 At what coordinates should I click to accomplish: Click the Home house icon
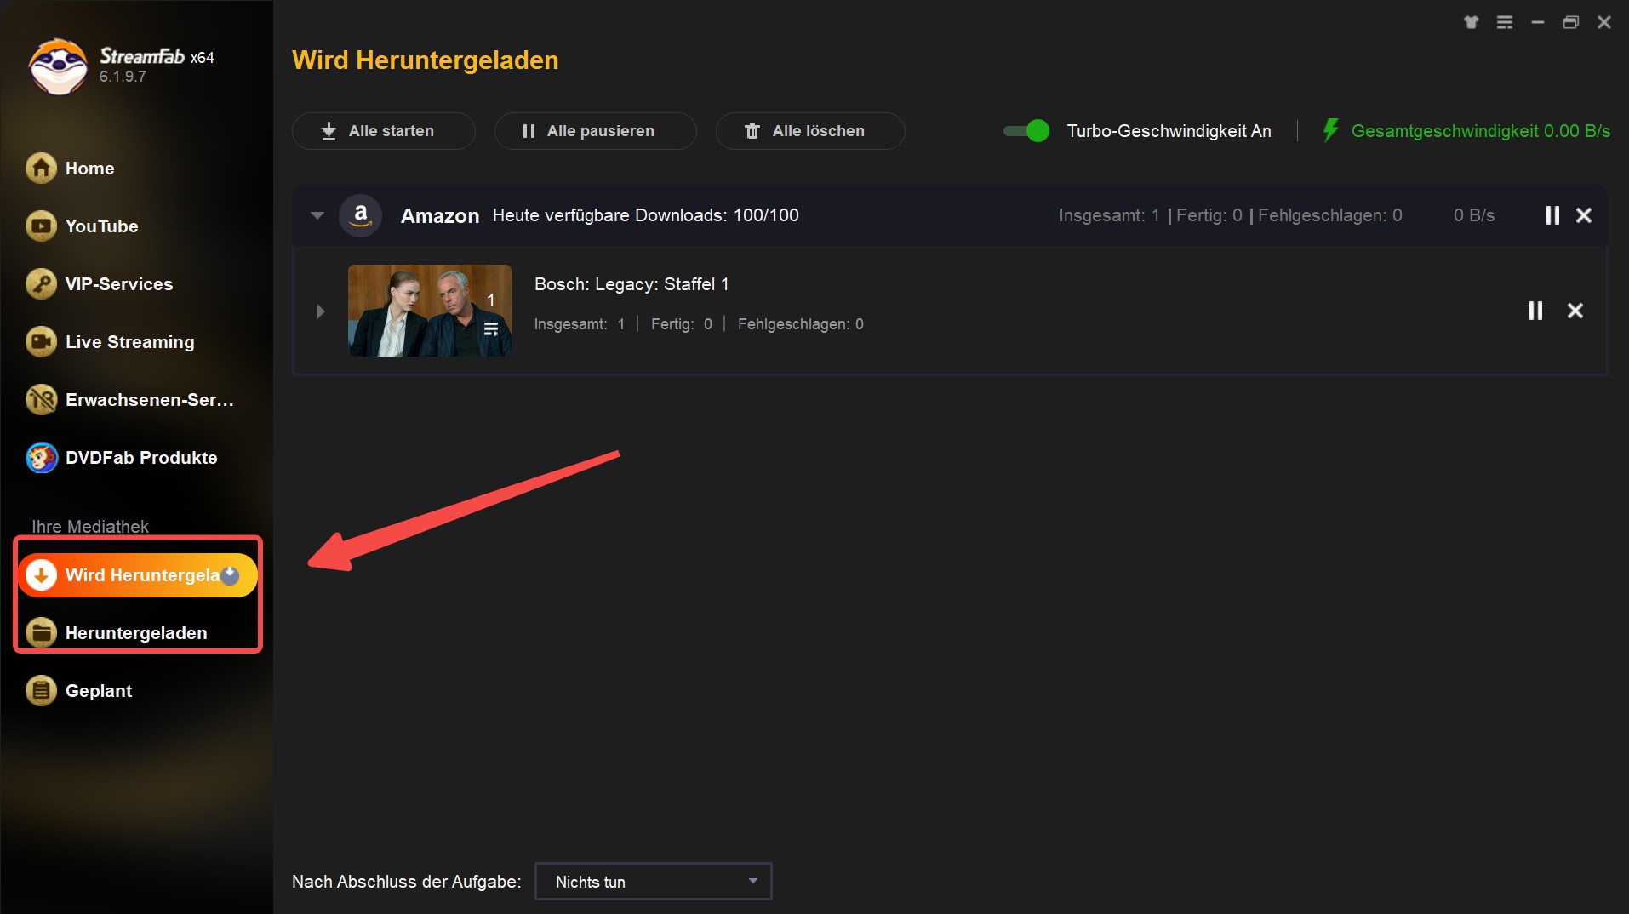coord(41,169)
